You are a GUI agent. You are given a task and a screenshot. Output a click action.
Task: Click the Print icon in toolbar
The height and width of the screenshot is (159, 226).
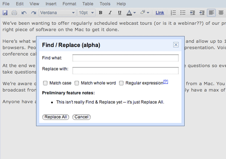pos(14,13)
